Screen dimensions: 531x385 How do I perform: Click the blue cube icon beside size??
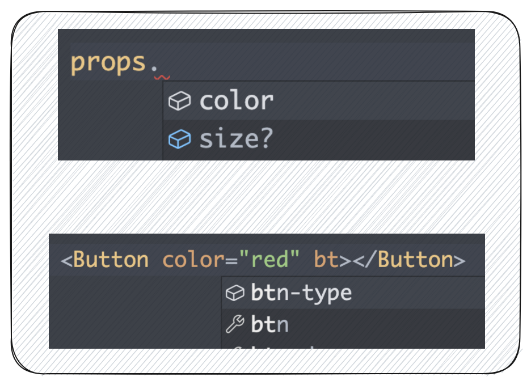[x=180, y=139]
